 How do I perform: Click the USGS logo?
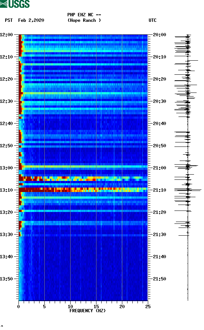15,4
